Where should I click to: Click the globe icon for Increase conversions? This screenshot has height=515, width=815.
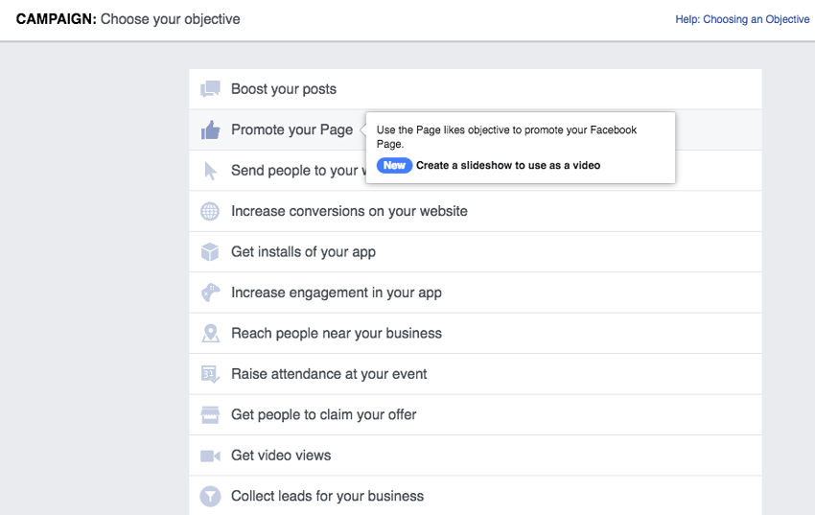tap(210, 211)
